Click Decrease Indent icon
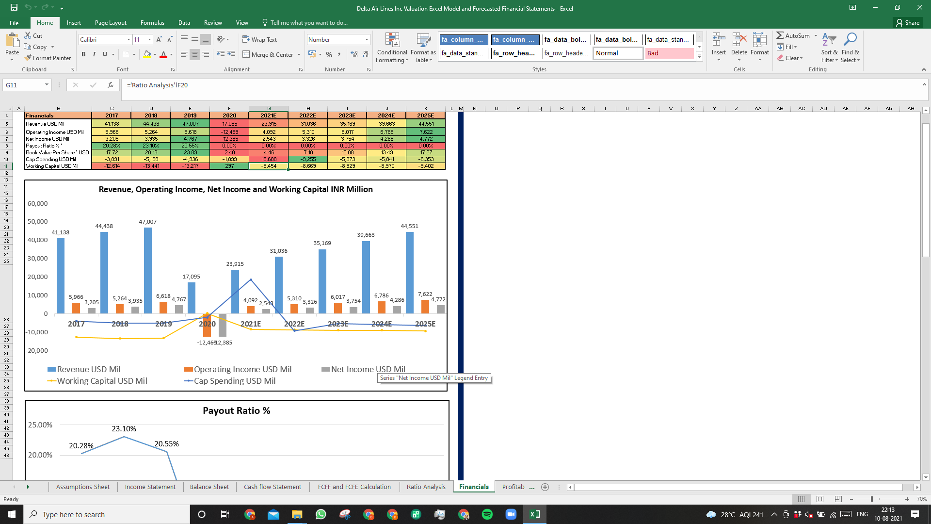This screenshot has height=524, width=931. coord(221,54)
